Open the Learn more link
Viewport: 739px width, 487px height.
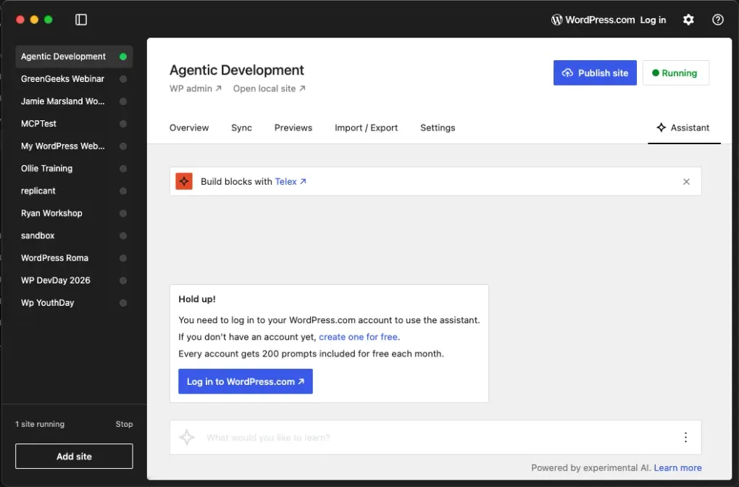(x=677, y=467)
